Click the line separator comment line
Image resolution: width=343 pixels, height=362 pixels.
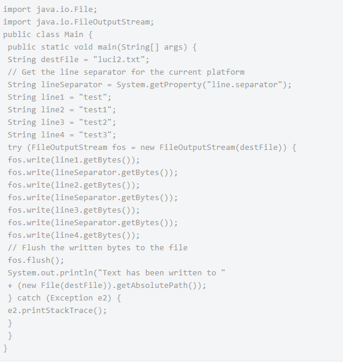pos(126,72)
